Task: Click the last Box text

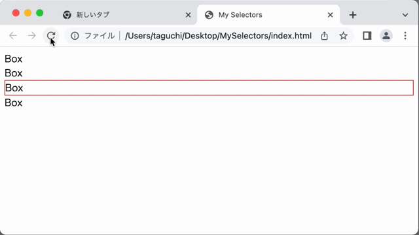Action: tap(13, 103)
